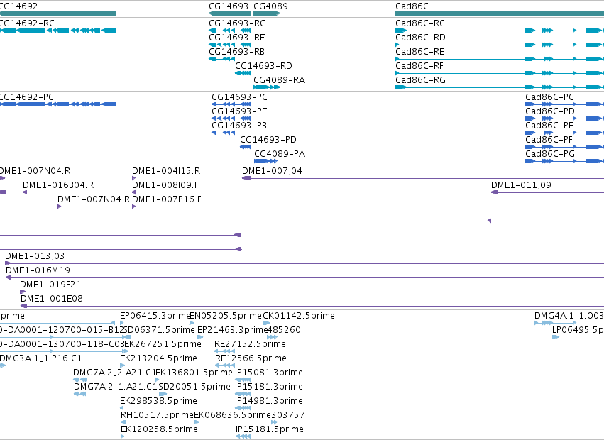Click transcript label CG14693-RC
Viewport: 604px width, 440px height.
point(237,23)
